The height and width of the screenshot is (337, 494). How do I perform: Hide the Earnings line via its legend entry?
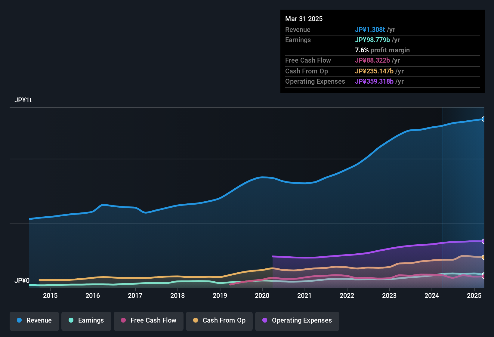coord(86,320)
